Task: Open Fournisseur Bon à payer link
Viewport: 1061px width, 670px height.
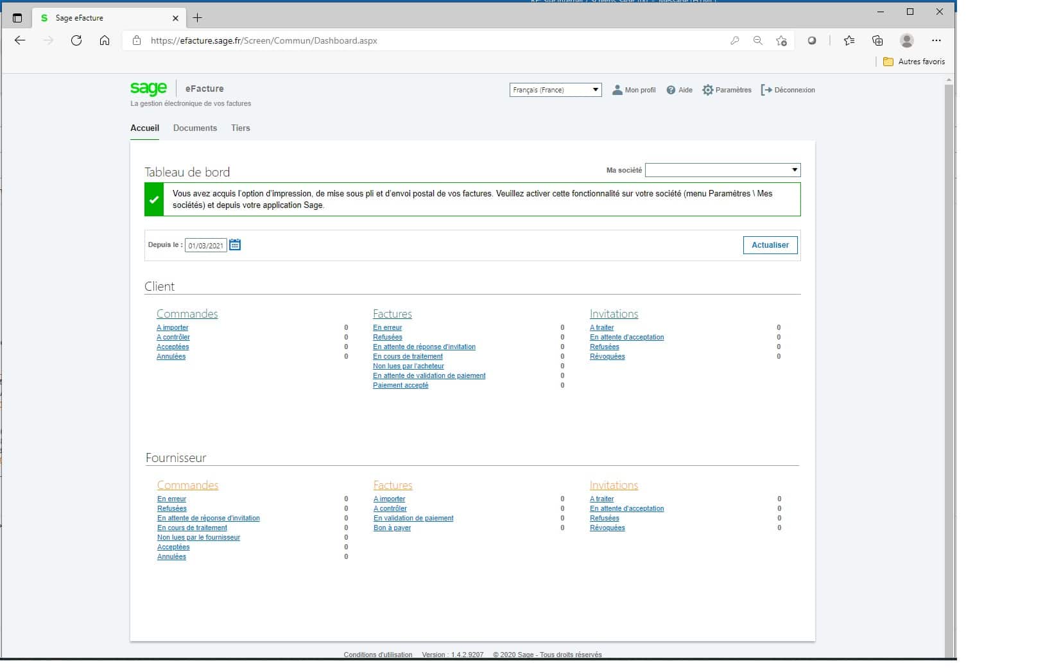Action: click(392, 528)
